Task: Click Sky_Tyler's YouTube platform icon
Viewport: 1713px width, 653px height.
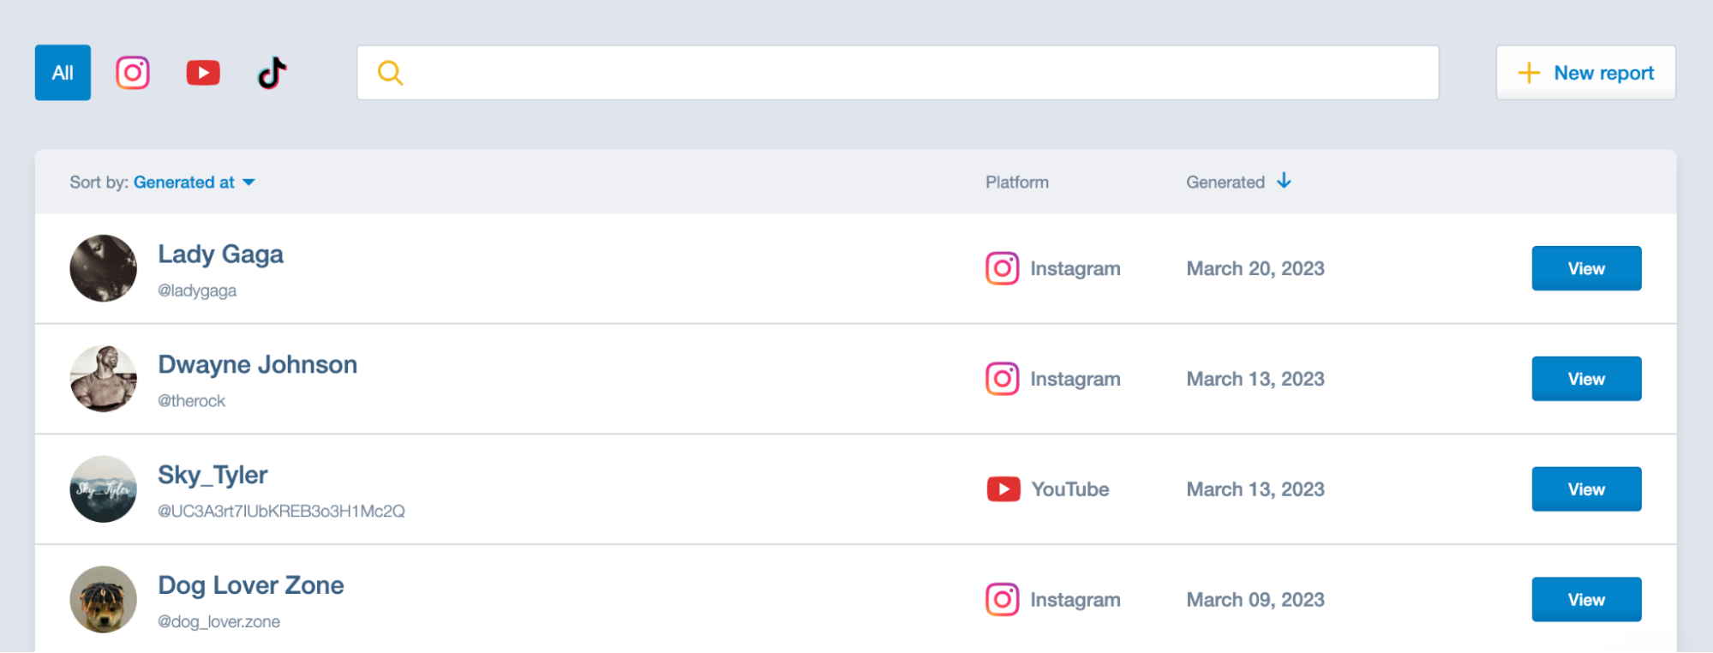Action: point(1003,489)
